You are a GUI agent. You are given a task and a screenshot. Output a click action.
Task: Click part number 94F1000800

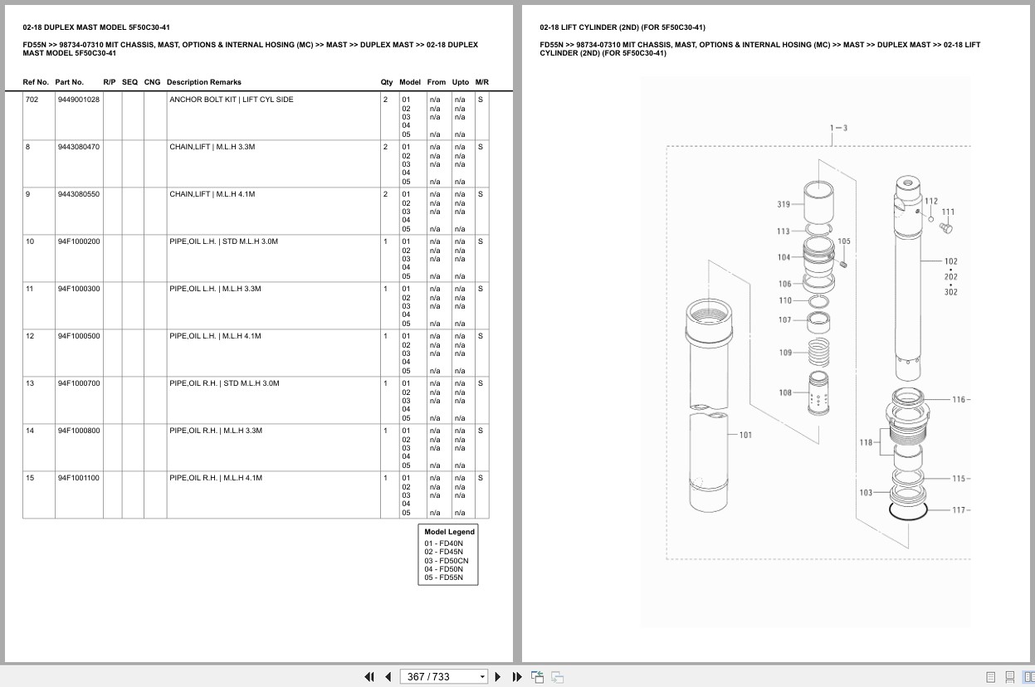(x=79, y=431)
